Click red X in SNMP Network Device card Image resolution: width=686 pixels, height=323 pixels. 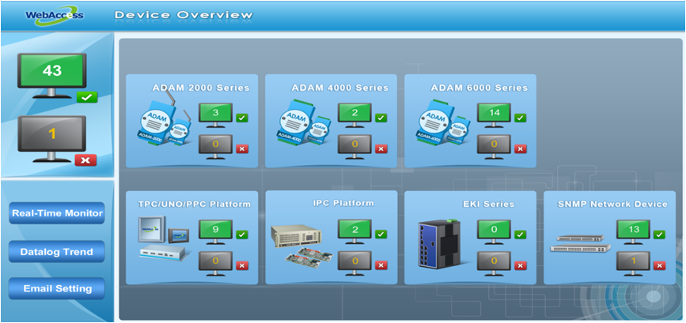(660, 266)
